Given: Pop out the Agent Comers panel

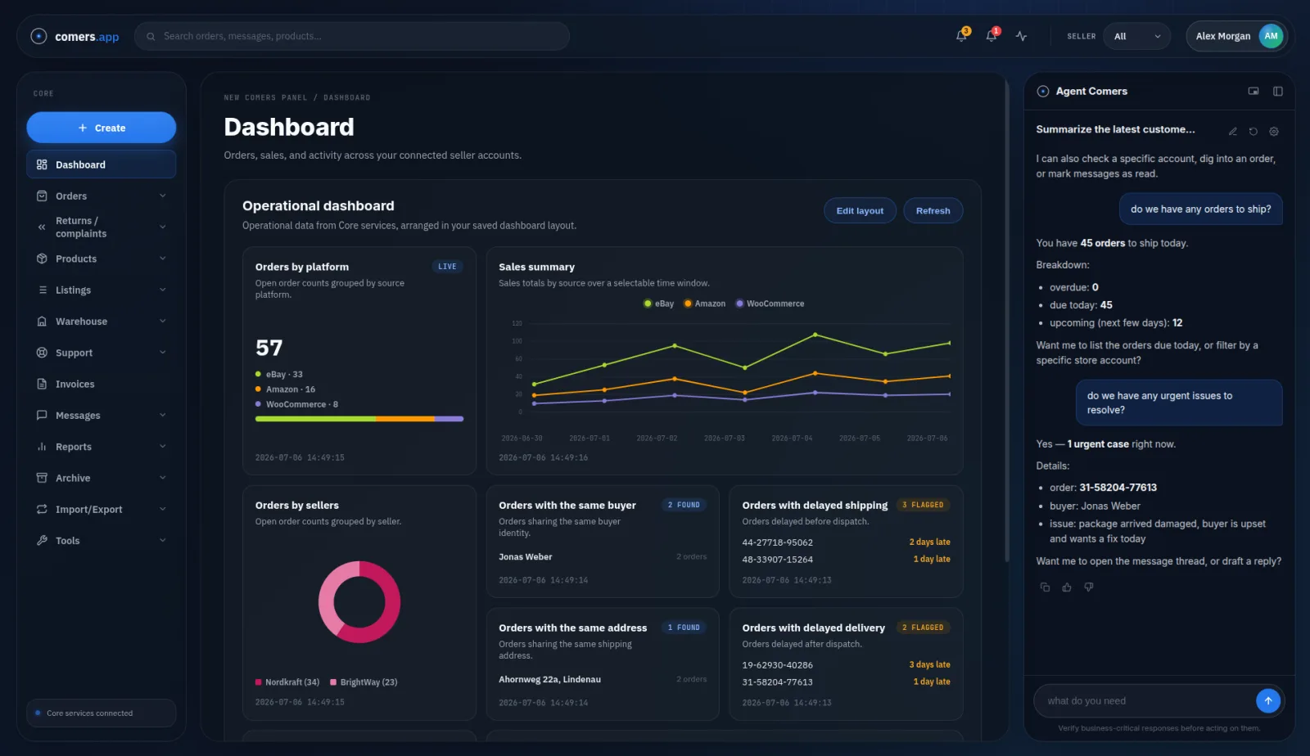Looking at the screenshot, I should pos(1254,92).
